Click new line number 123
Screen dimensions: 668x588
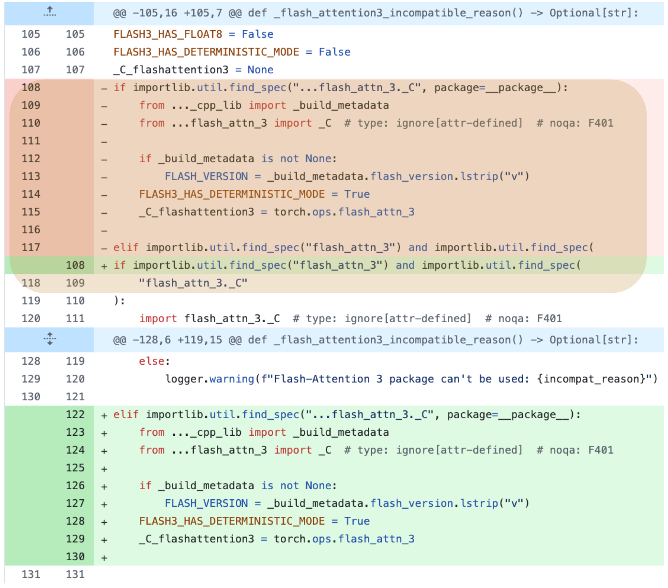75,432
